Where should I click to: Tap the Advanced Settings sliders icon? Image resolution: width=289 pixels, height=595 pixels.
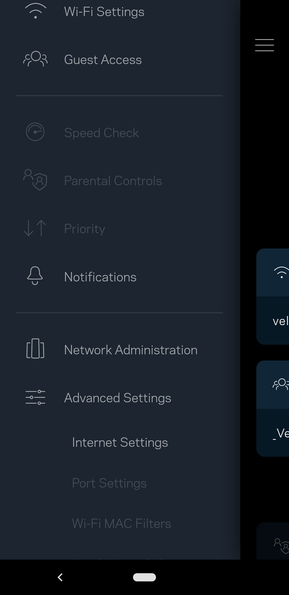(x=35, y=397)
